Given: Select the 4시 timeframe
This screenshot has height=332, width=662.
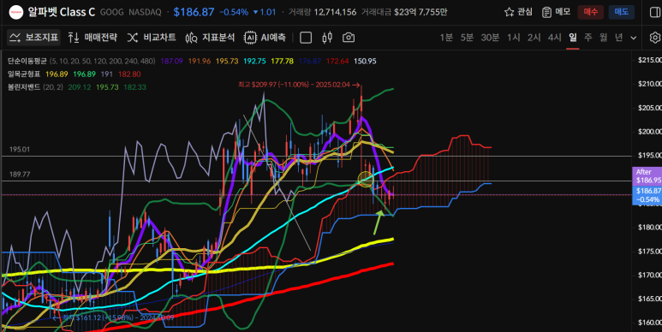Looking at the screenshot, I should click(x=555, y=38).
